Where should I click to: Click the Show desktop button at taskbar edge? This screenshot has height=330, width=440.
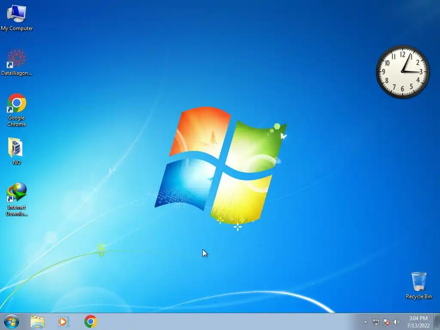pyautogui.click(x=437, y=321)
